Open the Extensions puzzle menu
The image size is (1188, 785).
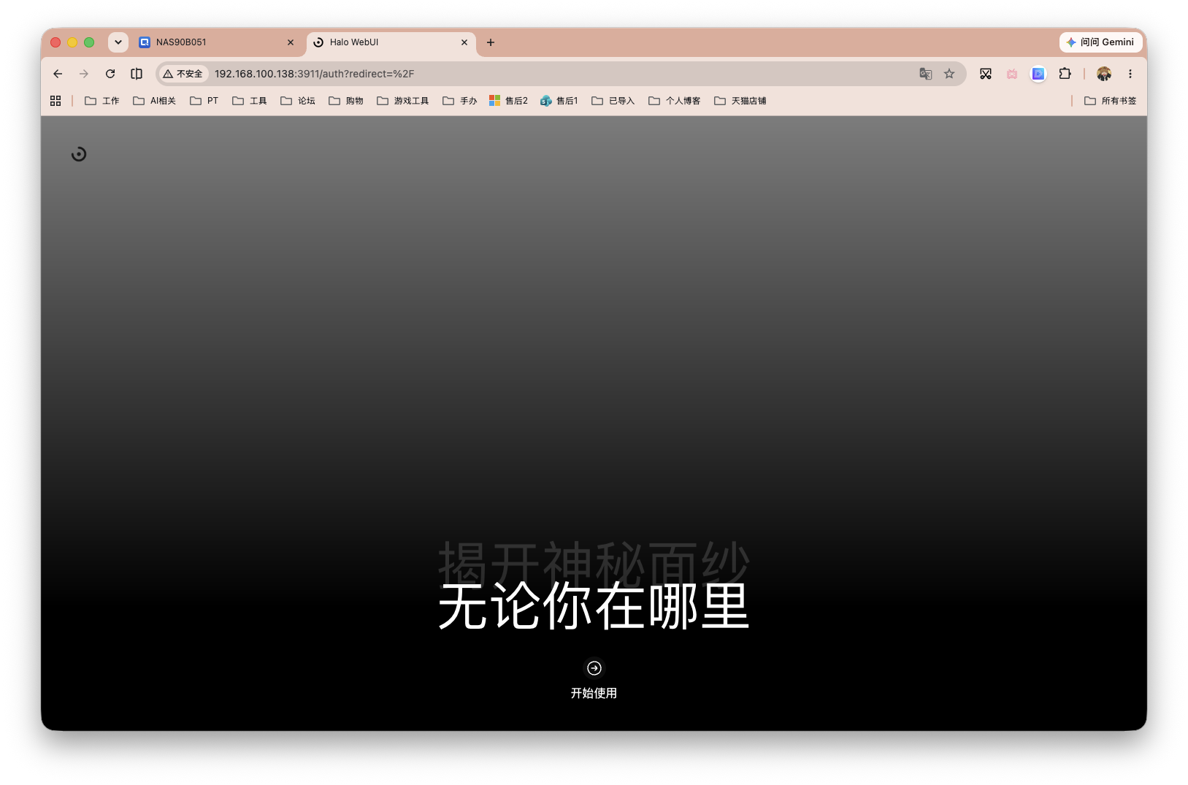pos(1065,74)
